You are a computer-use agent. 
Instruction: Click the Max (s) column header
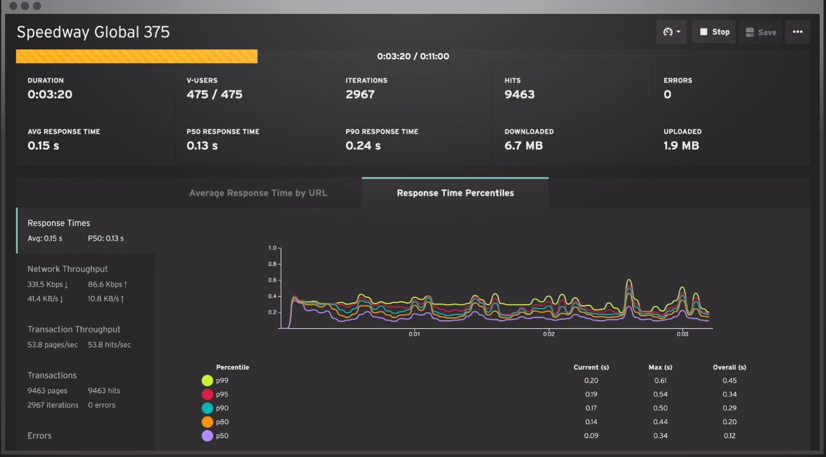click(660, 367)
